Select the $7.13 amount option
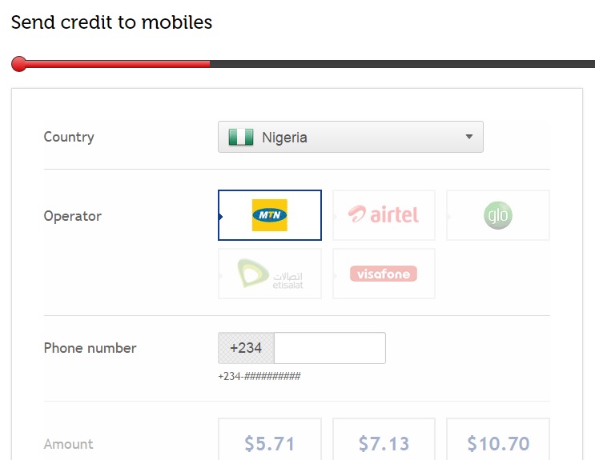 384,440
